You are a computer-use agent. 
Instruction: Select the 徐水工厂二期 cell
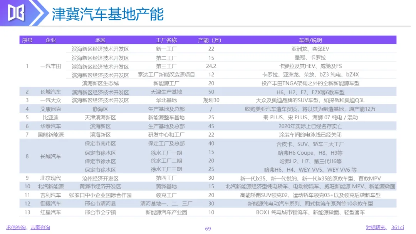[166, 160]
